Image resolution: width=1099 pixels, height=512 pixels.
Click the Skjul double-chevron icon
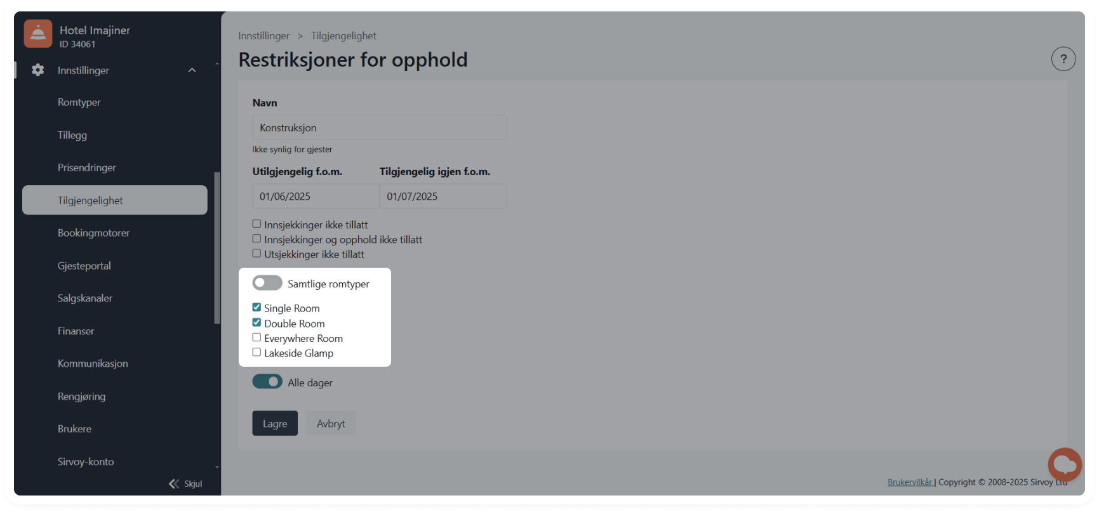(x=174, y=483)
